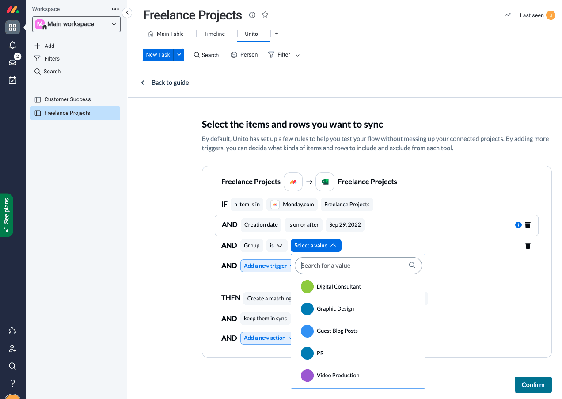Image resolution: width=562 pixels, height=399 pixels.
Task: Click the toolbar Search button
Action: tap(206, 55)
